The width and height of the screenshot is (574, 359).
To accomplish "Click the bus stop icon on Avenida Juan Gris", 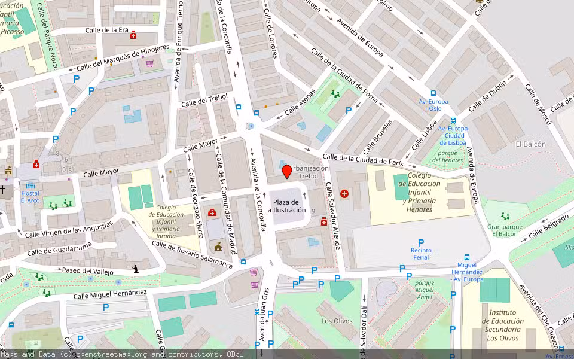I will [x=257, y=312].
